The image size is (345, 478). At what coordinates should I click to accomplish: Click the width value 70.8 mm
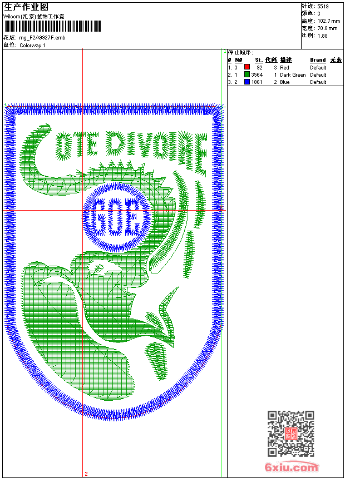328,28
